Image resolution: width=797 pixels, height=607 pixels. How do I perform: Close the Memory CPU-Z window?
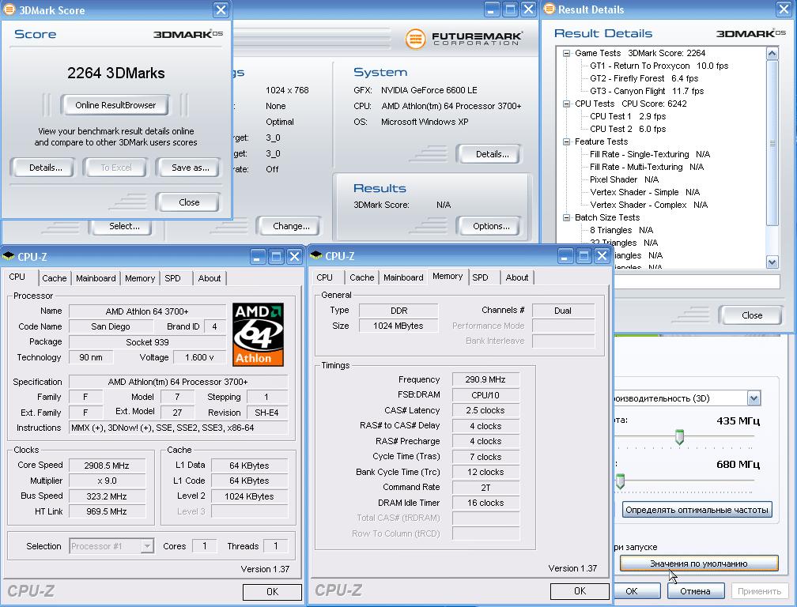(602, 255)
